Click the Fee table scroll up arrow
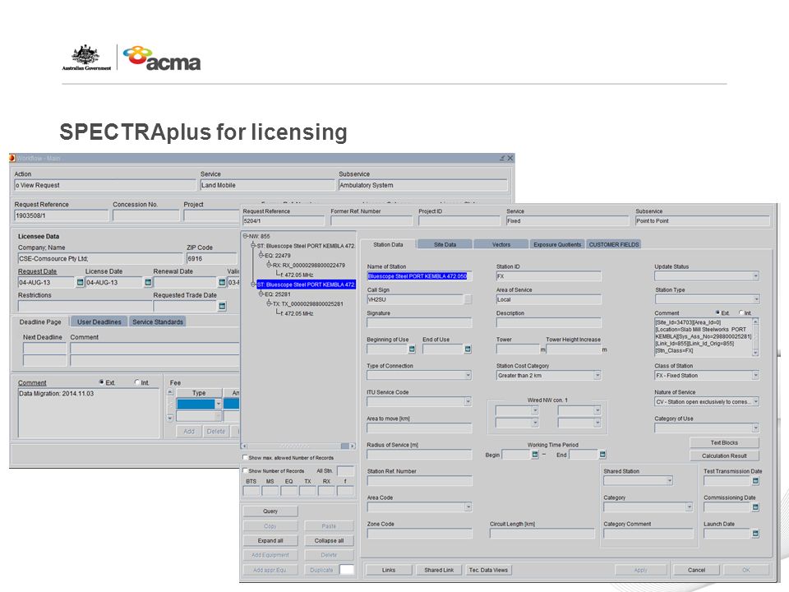Screen dimensions: 789x592 [170, 391]
